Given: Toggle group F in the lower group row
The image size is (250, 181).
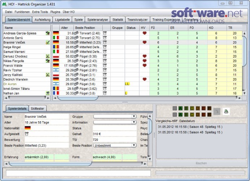Looking at the screenshot, I should 209,114.
